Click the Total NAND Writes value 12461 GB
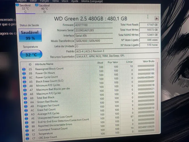 pos(149,35)
